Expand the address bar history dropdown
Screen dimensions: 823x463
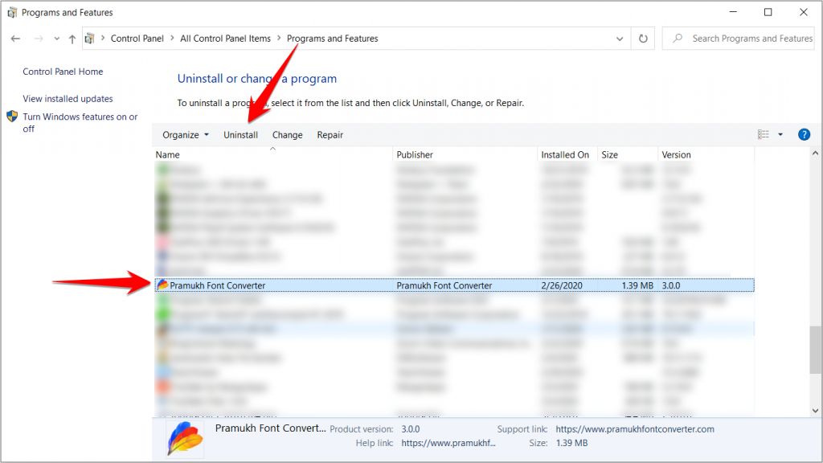620,39
